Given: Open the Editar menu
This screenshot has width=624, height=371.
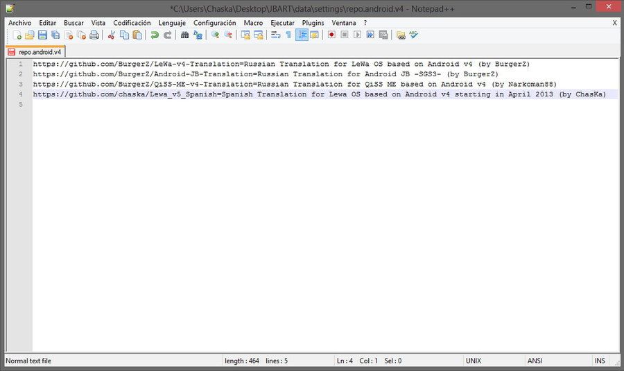Looking at the screenshot, I should [x=47, y=23].
